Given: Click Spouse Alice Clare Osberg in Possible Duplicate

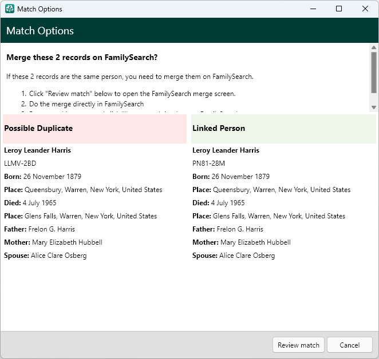Looking at the screenshot, I should [x=45, y=256].
